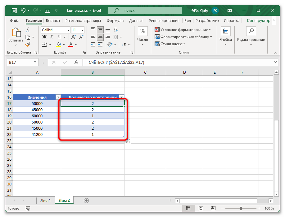Click the Undo arrow icon
285x217 pixels.
(x=24, y=10)
